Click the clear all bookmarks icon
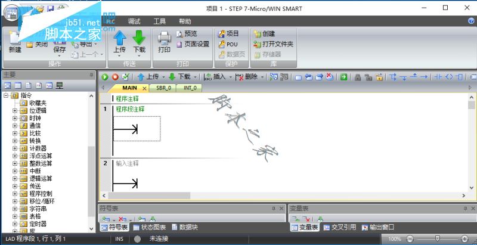The height and width of the screenshot is (245, 477). 330,77
